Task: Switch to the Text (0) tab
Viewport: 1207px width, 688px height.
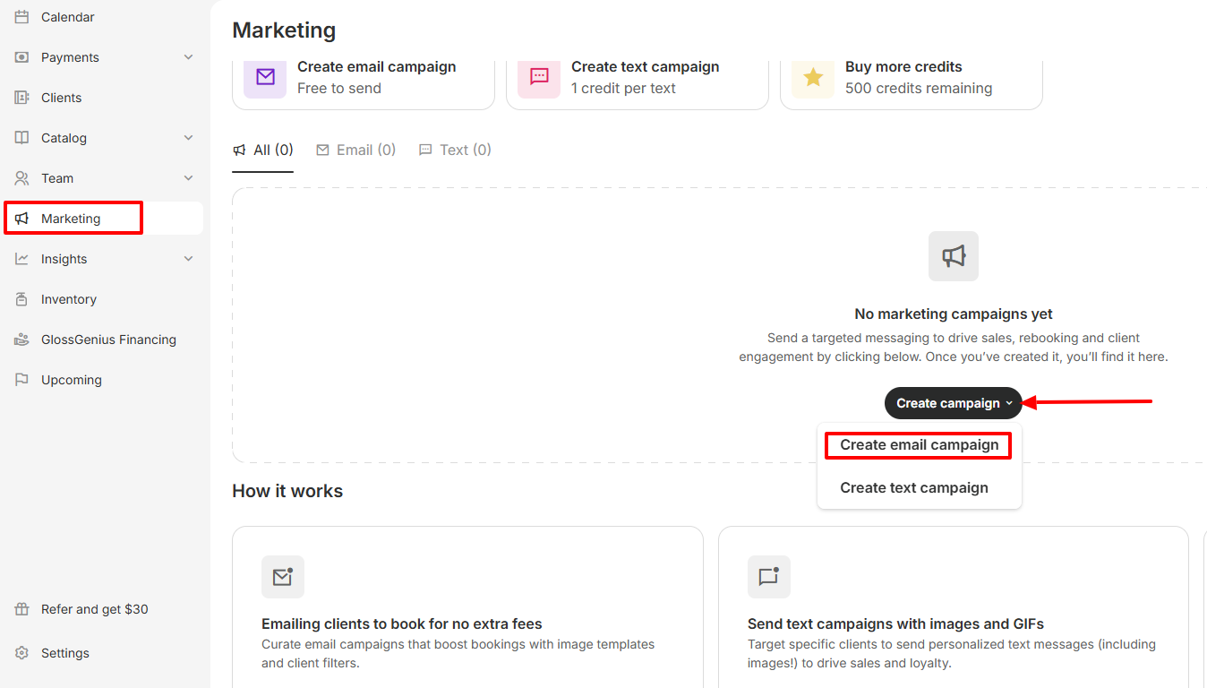Action: point(456,150)
